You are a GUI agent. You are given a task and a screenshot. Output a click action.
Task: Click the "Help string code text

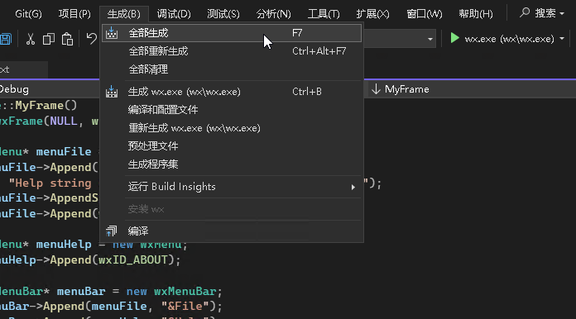[50, 183]
